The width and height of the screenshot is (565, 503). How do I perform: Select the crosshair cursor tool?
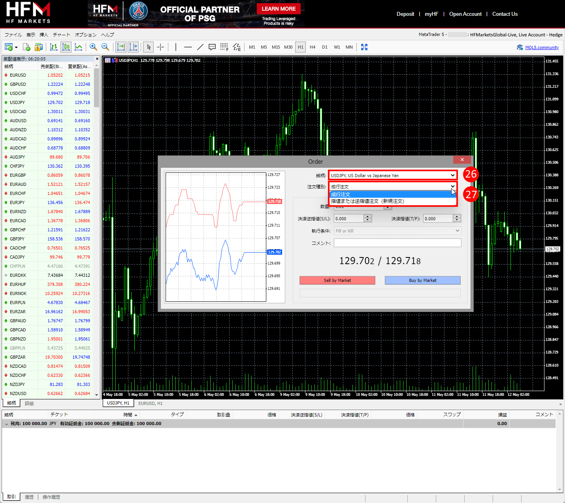pyautogui.click(x=160, y=47)
